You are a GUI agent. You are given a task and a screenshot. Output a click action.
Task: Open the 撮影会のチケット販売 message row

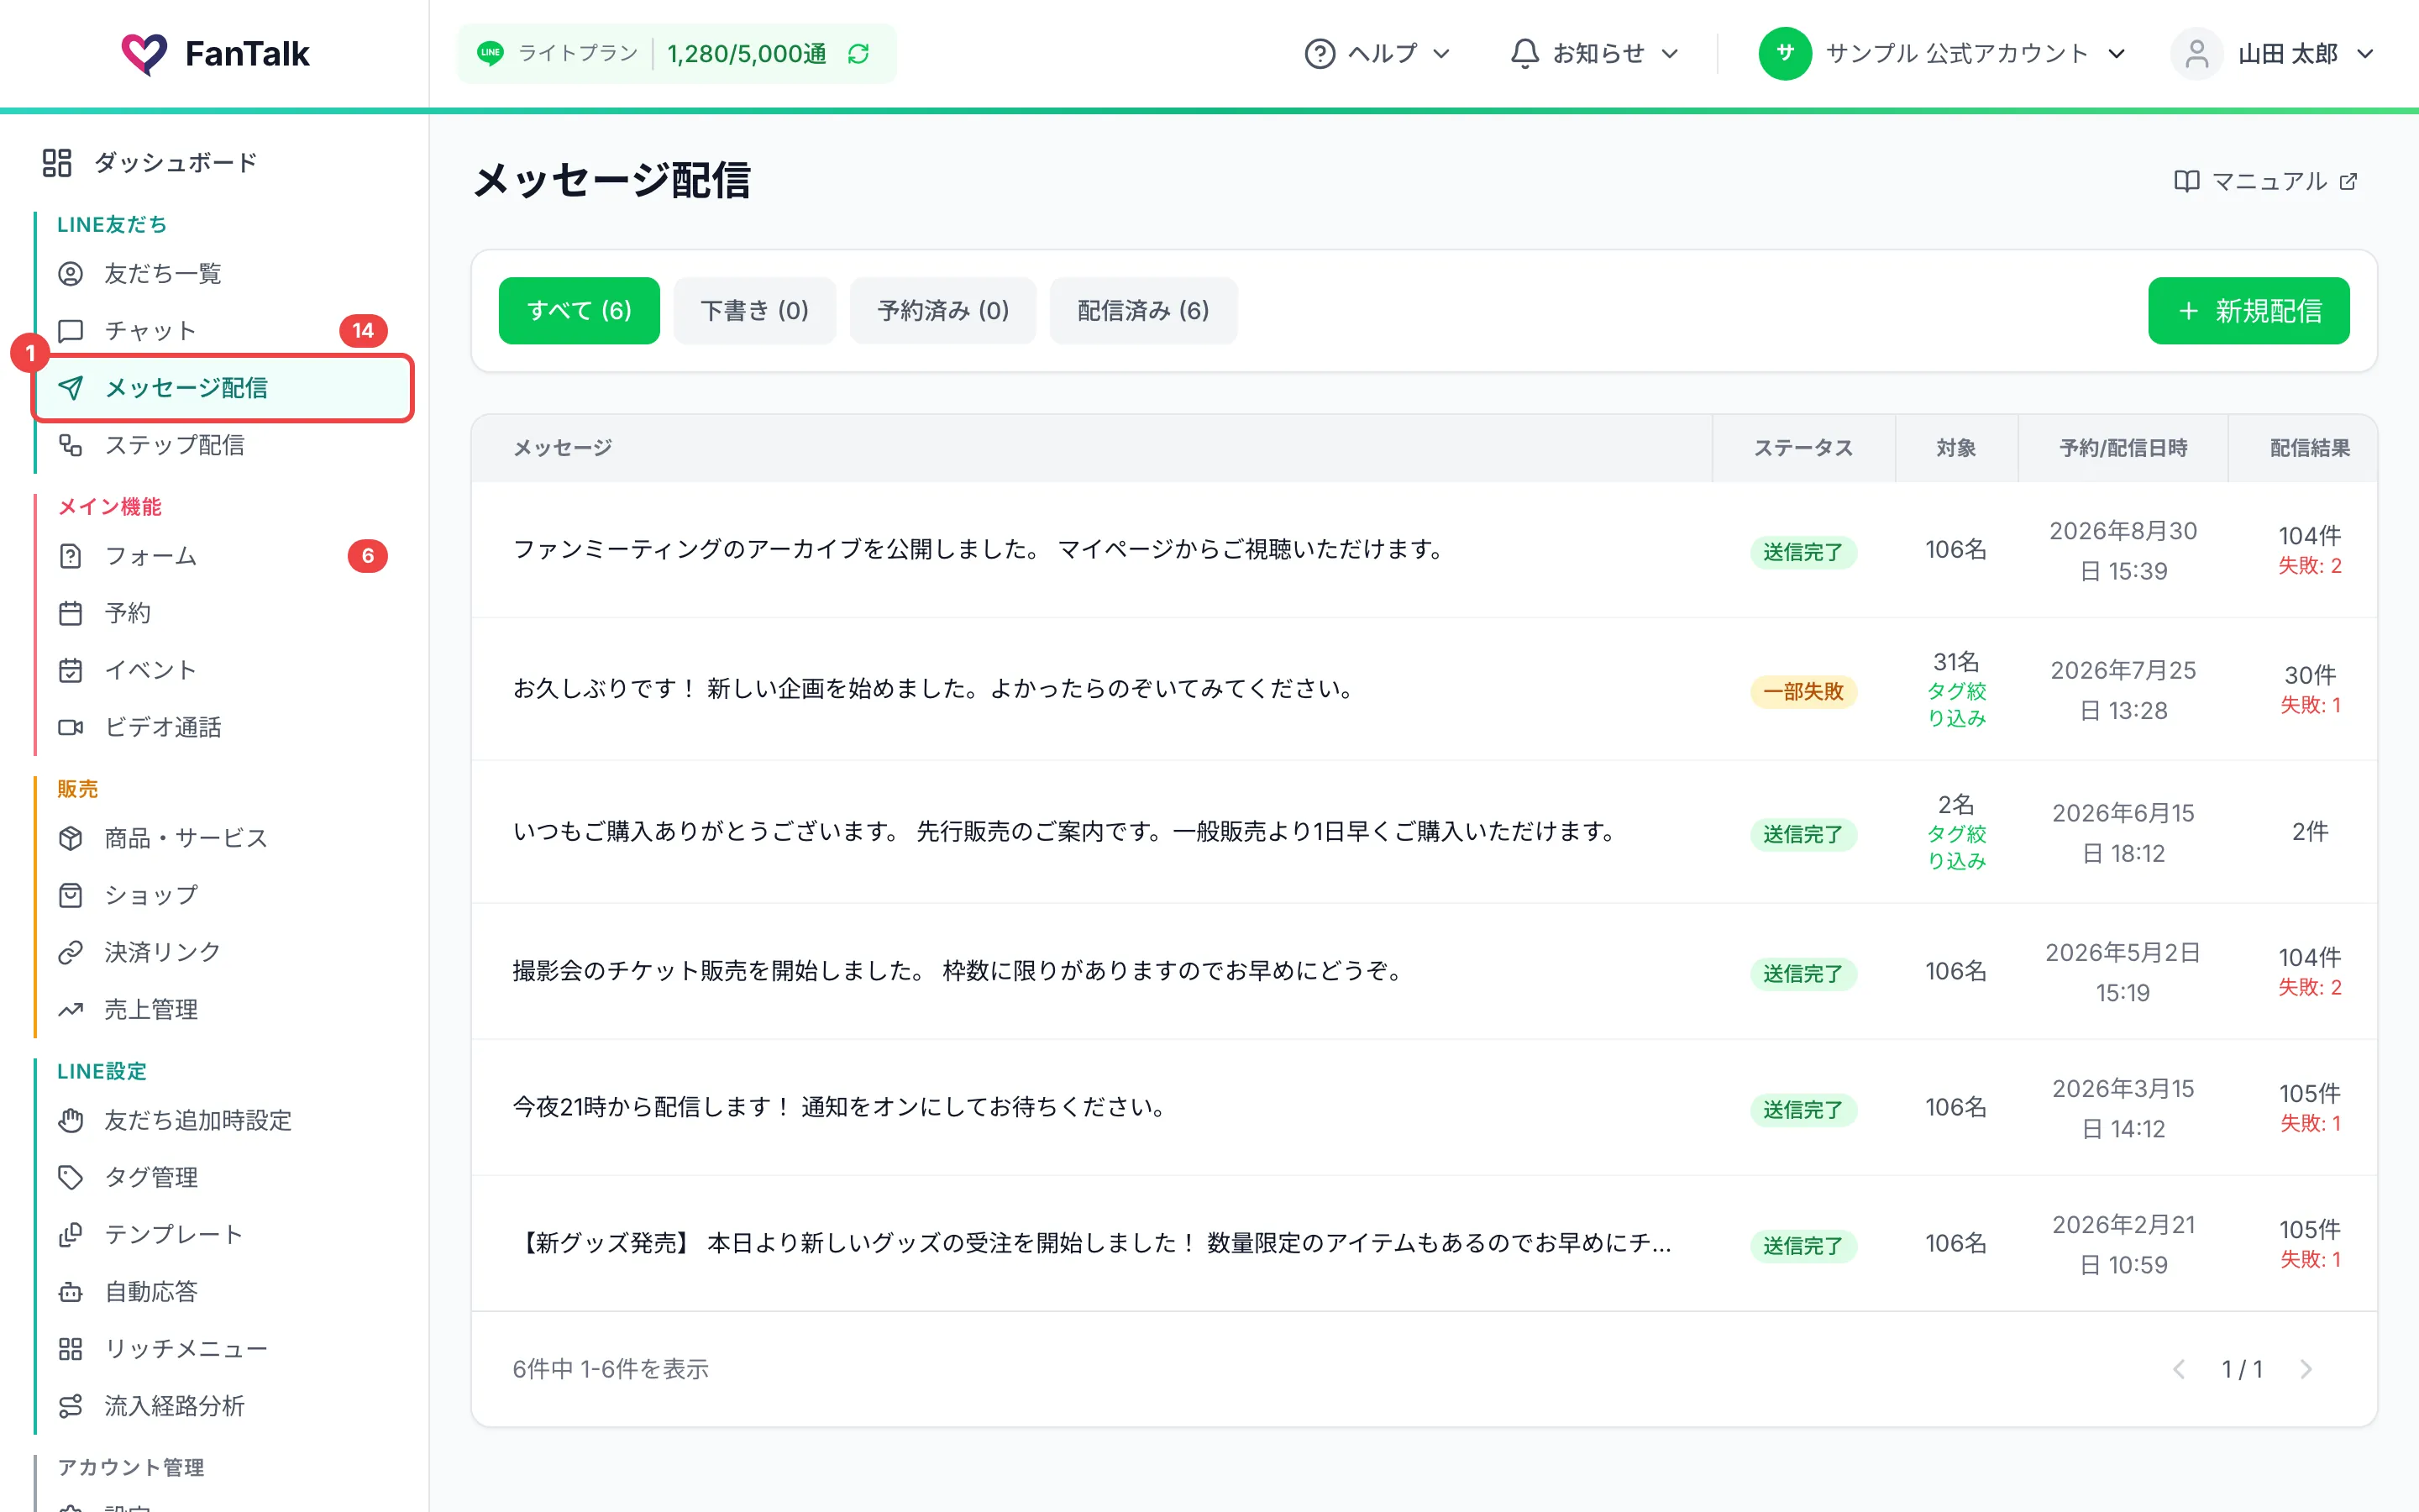(x=1424, y=971)
